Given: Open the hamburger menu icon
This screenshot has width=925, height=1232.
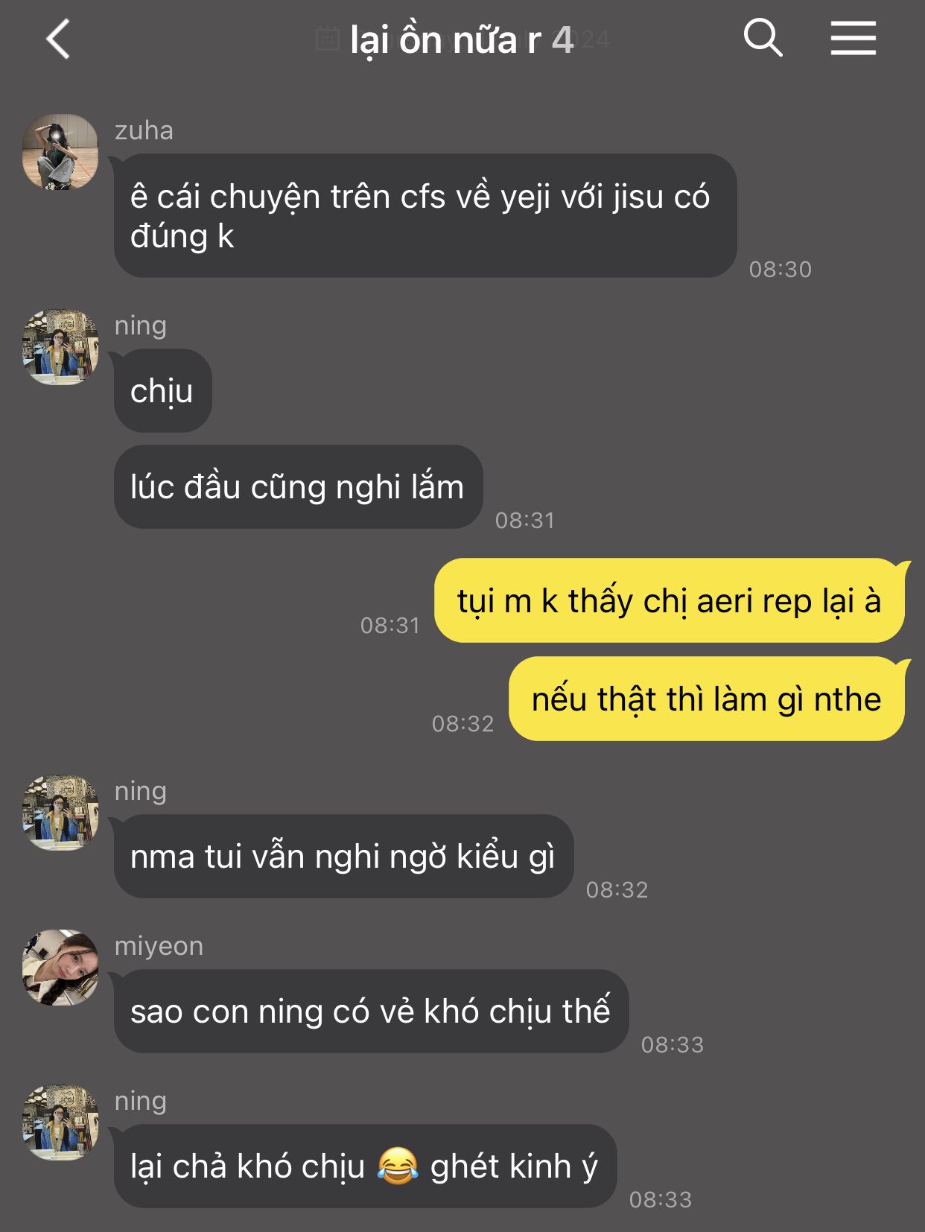Looking at the screenshot, I should click(x=854, y=38).
